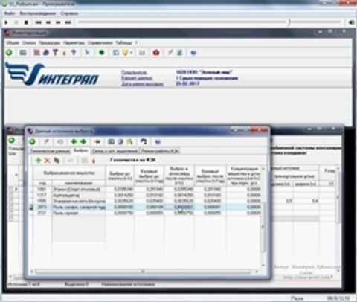
Task: Tick the checkbox in first source row
Action: point(11,189)
